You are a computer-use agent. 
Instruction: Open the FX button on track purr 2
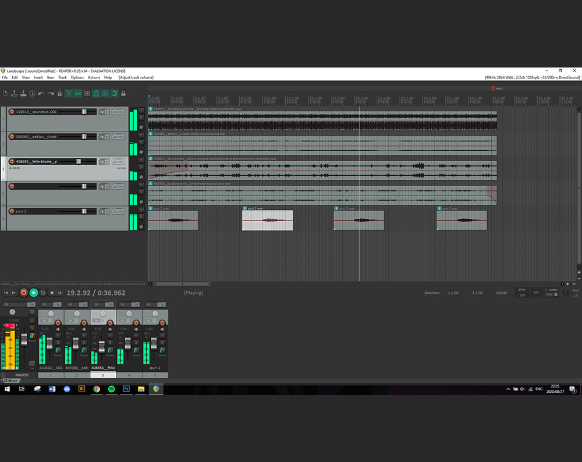102,211
